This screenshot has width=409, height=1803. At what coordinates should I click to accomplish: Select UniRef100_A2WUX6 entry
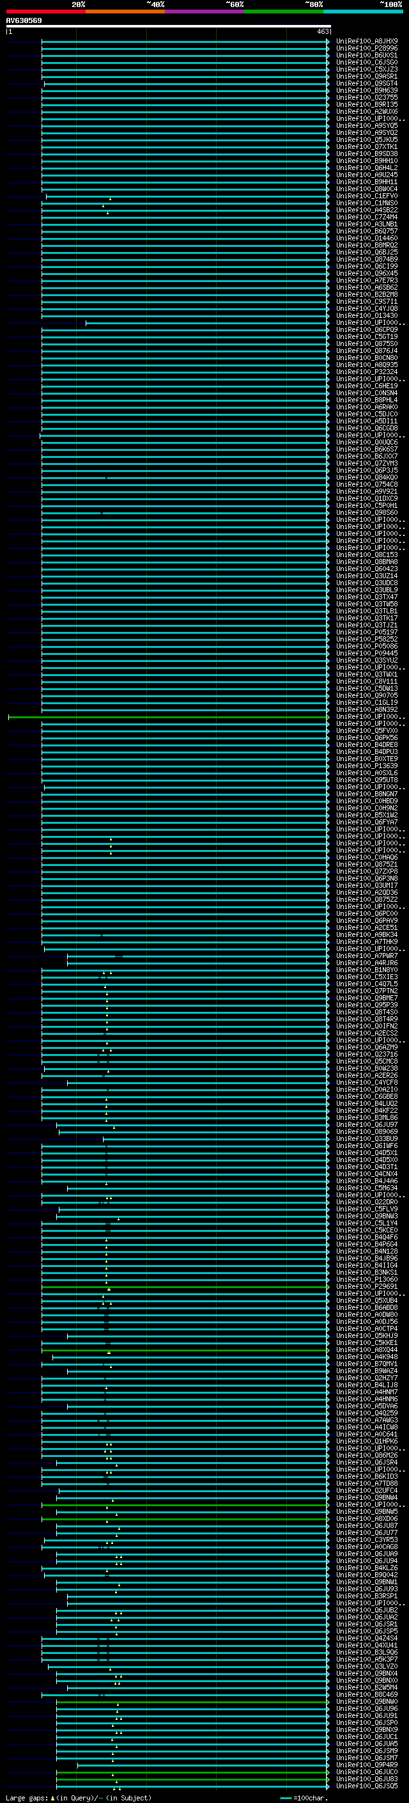pyautogui.click(x=367, y=111)
